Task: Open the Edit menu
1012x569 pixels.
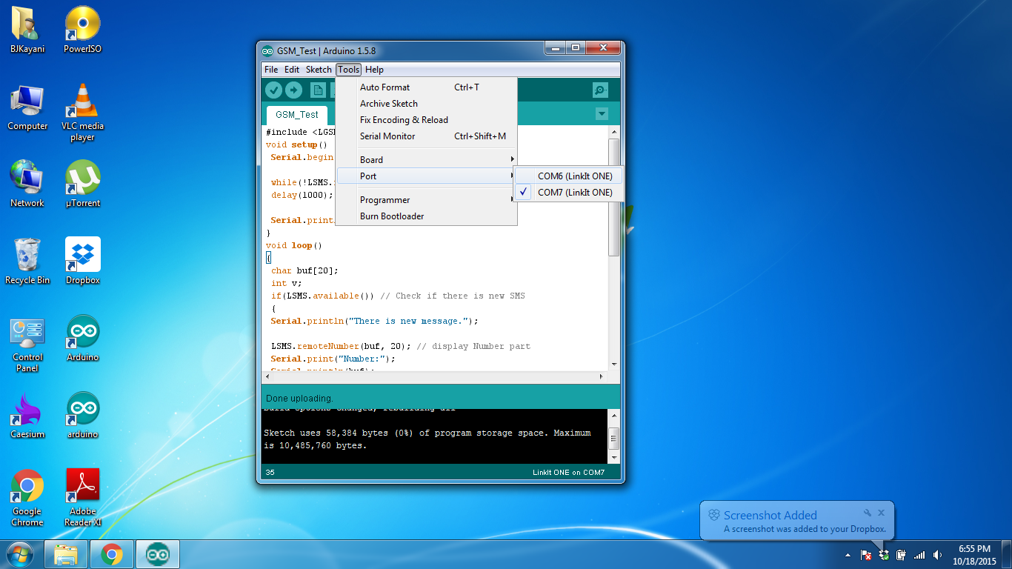Action: tap(292, 70)
